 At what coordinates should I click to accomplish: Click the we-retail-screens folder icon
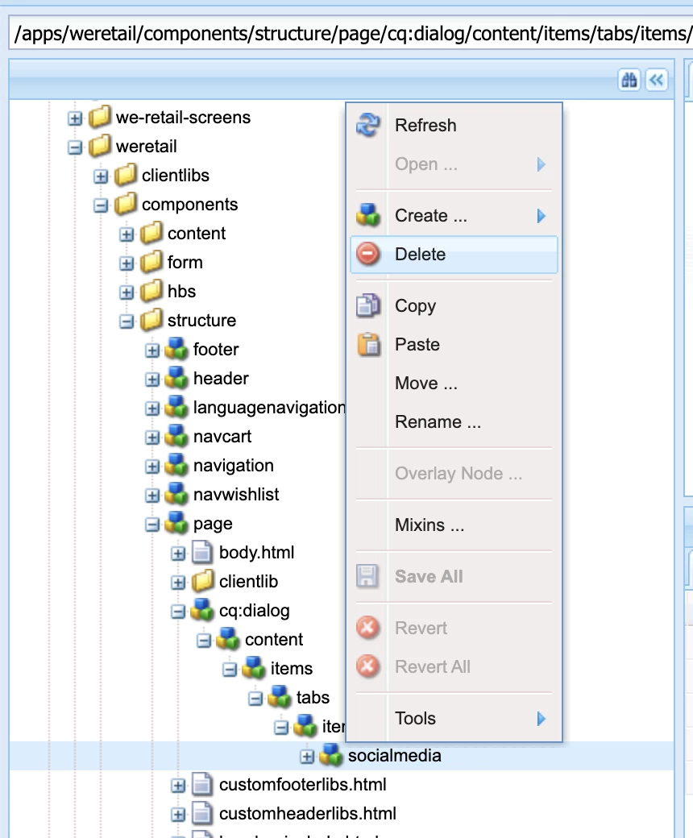99,117
